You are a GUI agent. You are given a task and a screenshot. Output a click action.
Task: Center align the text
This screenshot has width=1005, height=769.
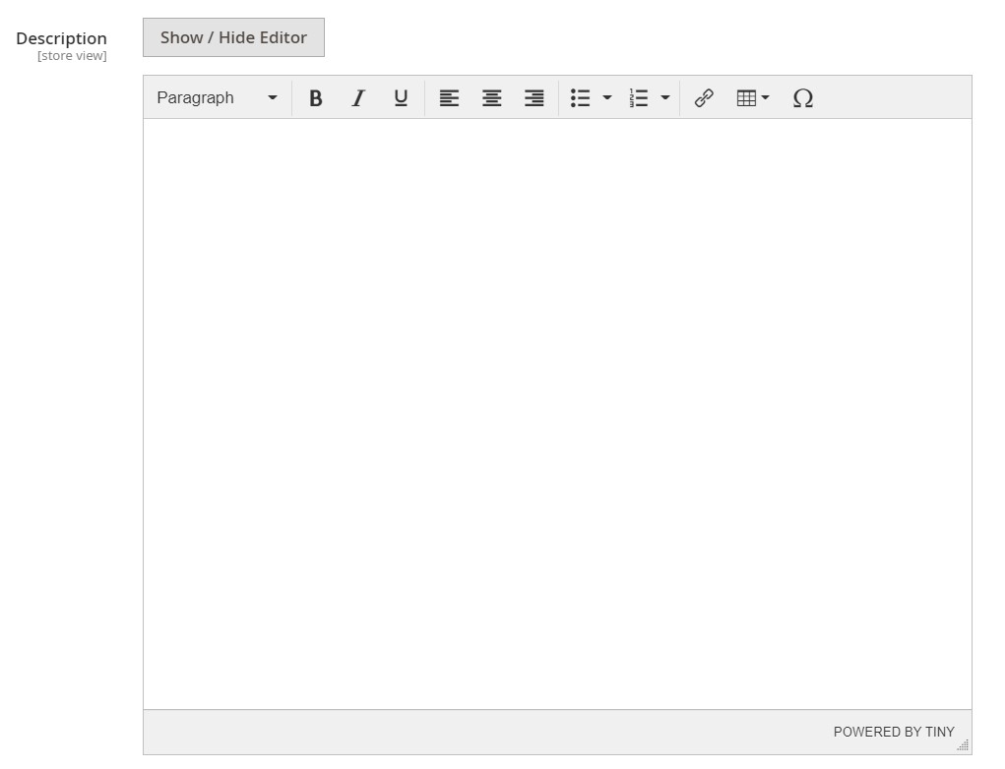[x=491, y=98]
